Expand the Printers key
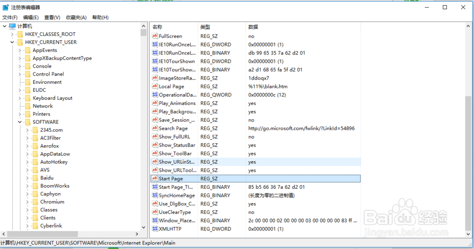This screenshot has width=474, height=249. point(19,114)
